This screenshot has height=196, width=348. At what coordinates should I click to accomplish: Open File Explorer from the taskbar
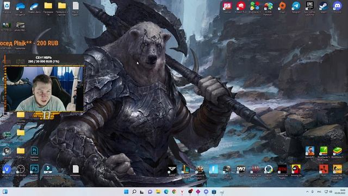(158, 192)
